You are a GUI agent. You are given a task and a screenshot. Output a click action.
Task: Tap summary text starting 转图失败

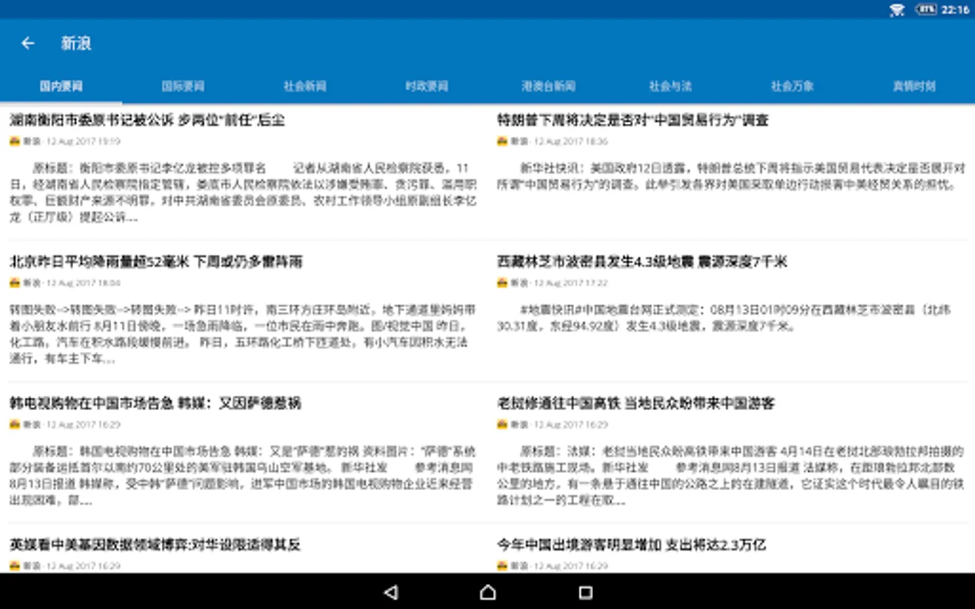point(243,334)
